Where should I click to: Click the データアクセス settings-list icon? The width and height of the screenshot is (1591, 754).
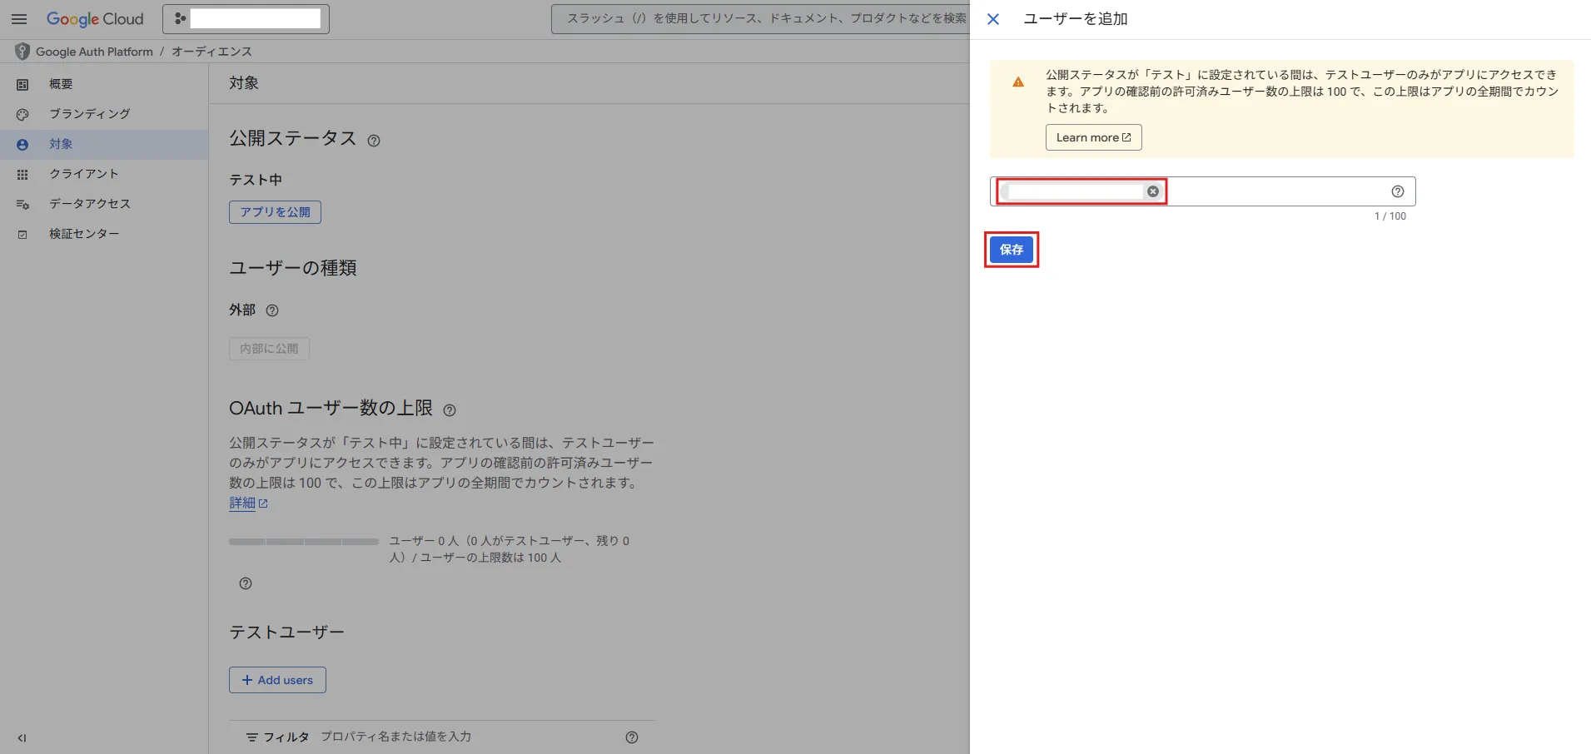[22, 205]
